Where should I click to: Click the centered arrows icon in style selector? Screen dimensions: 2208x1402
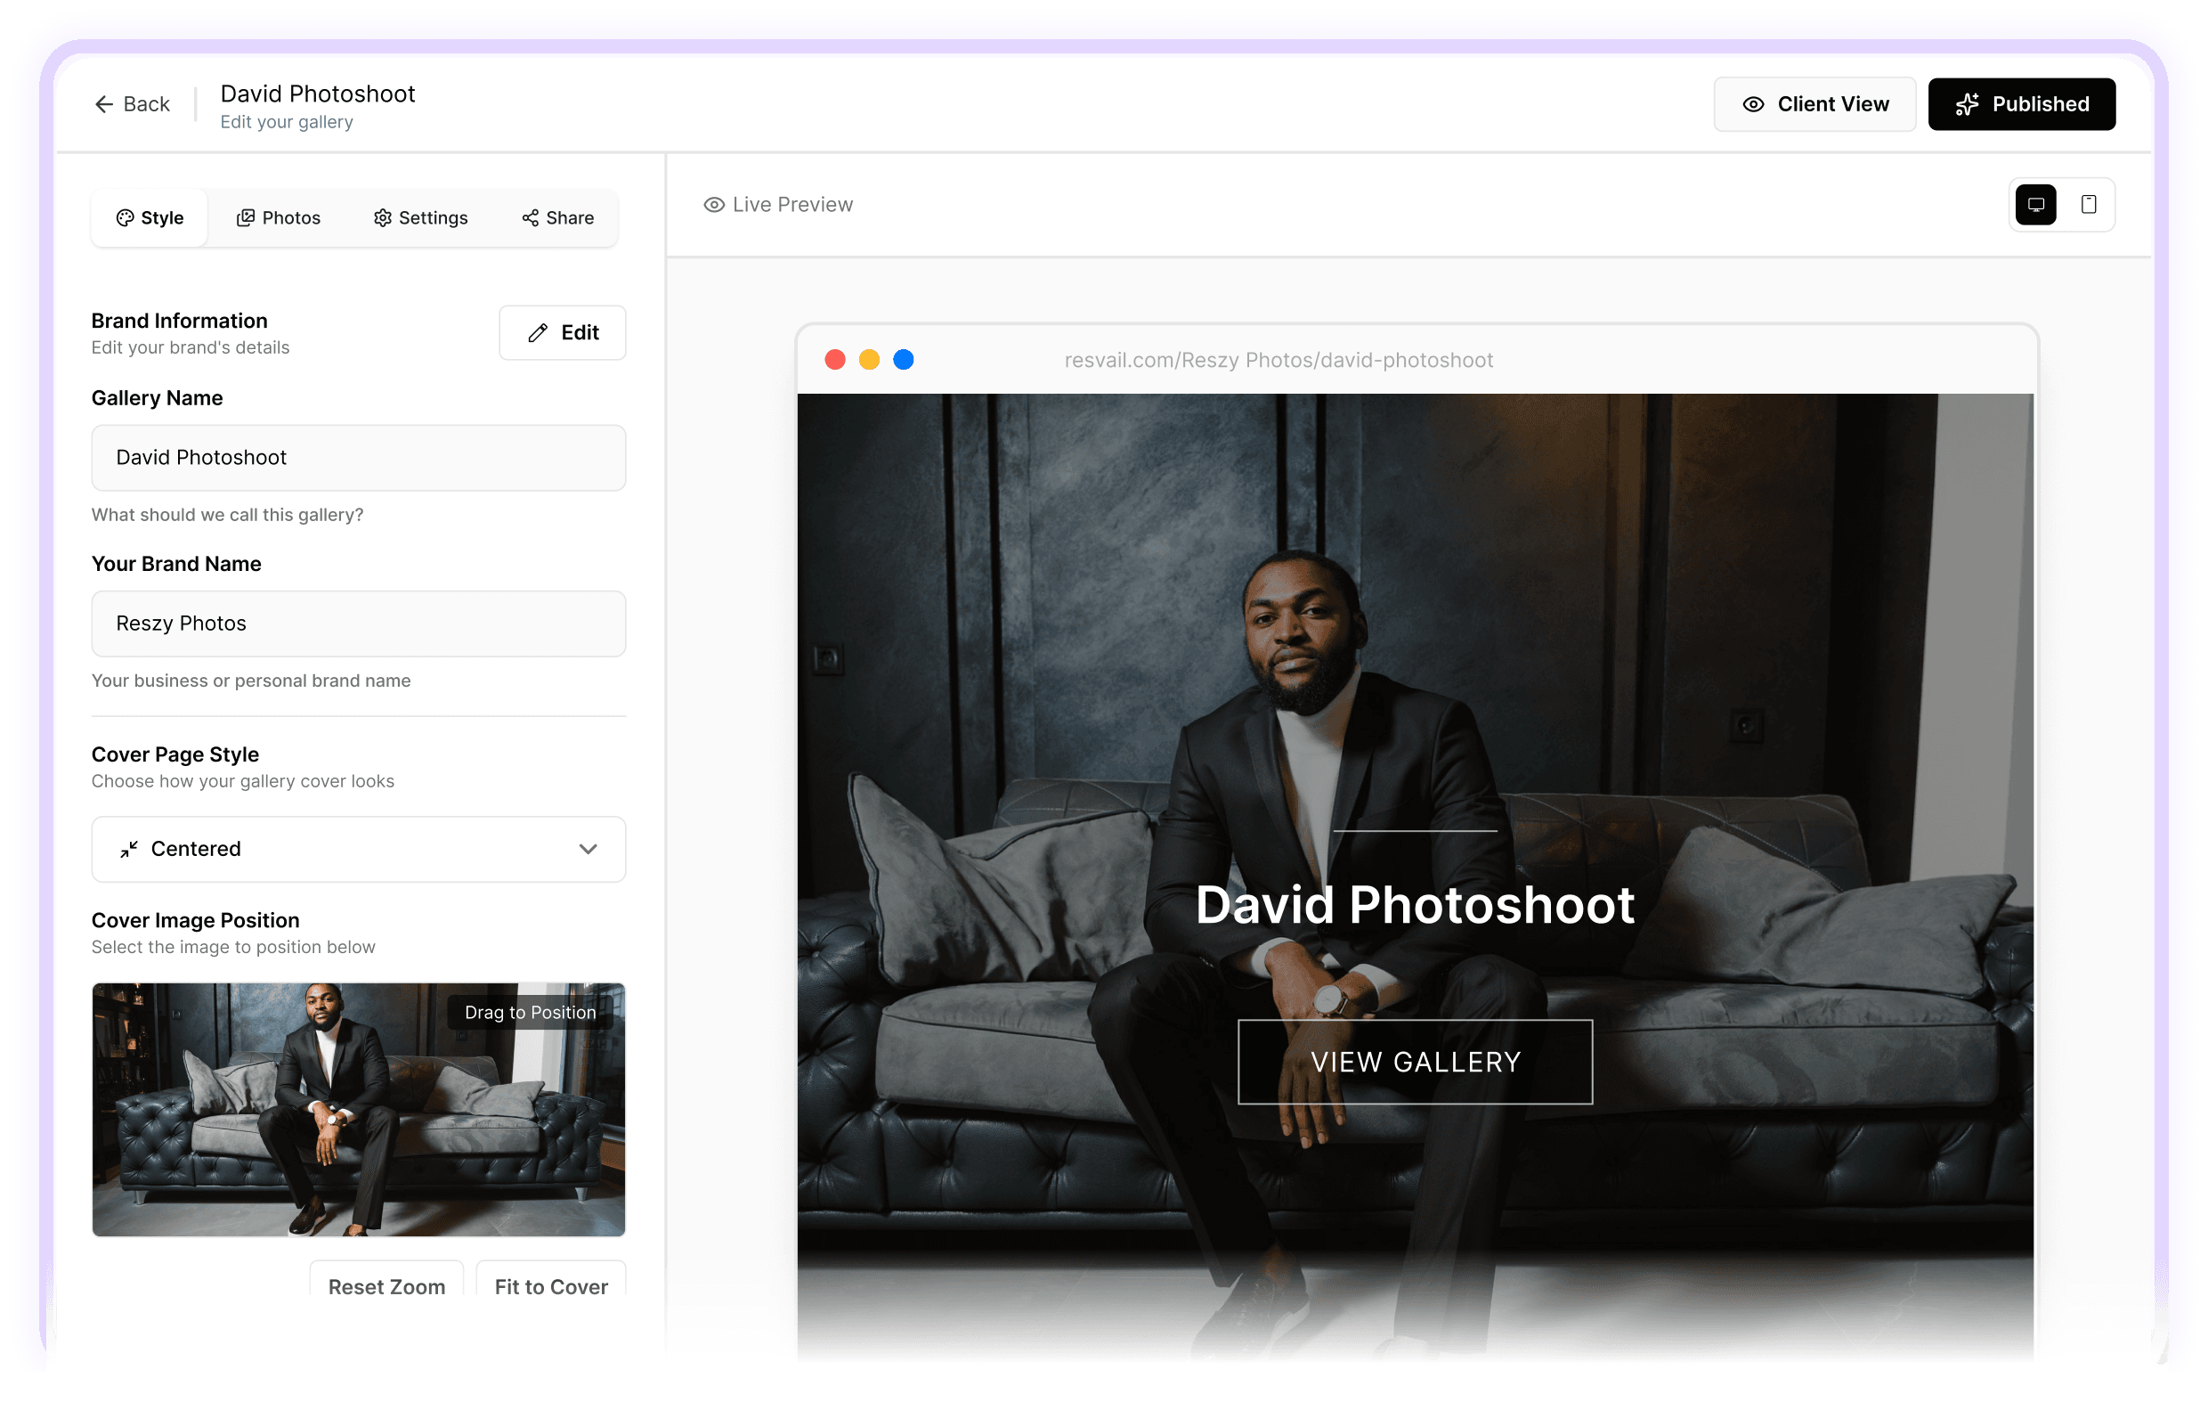coord(128,849)
